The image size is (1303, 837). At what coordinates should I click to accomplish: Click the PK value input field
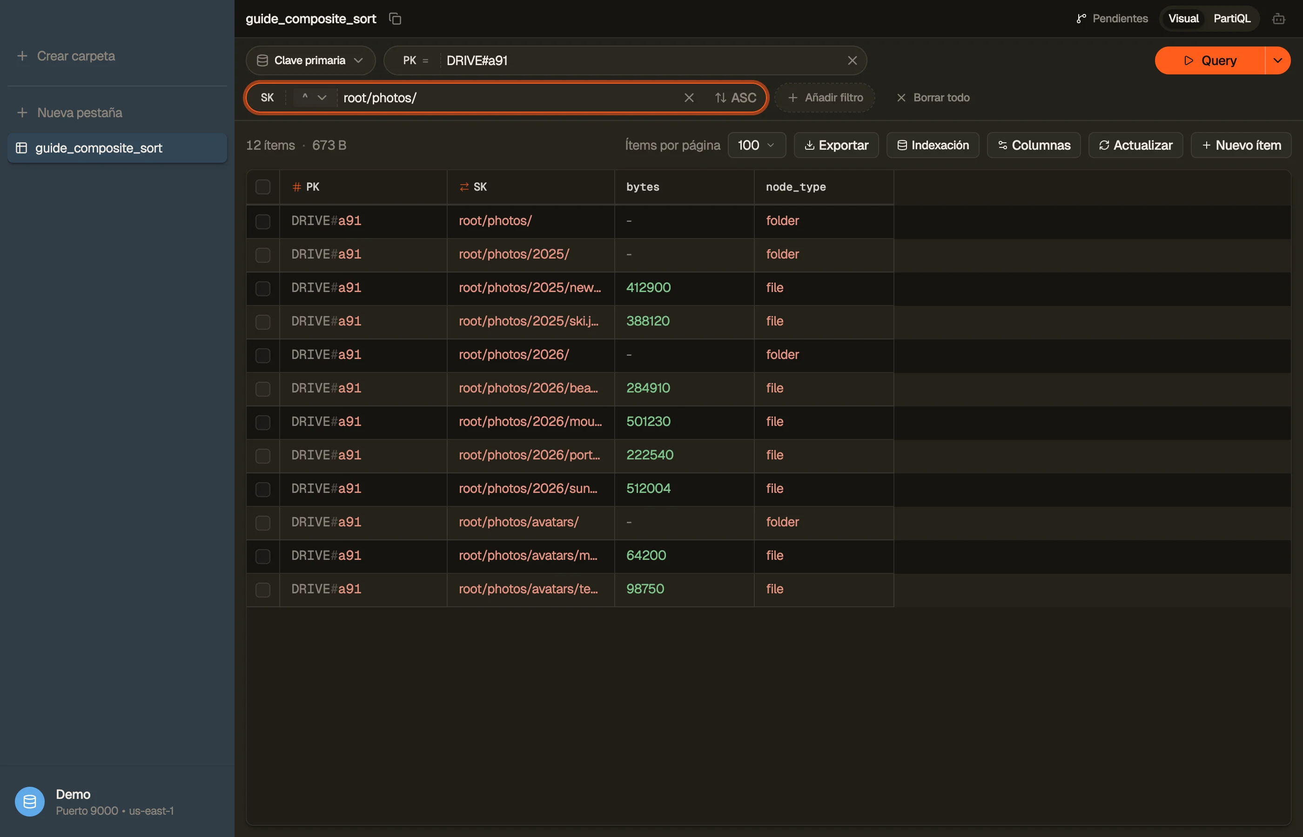642,60
